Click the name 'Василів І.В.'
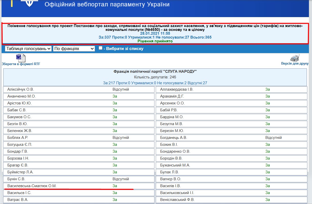The height and width of the screenshot is (204, 312). pos(170,186)
